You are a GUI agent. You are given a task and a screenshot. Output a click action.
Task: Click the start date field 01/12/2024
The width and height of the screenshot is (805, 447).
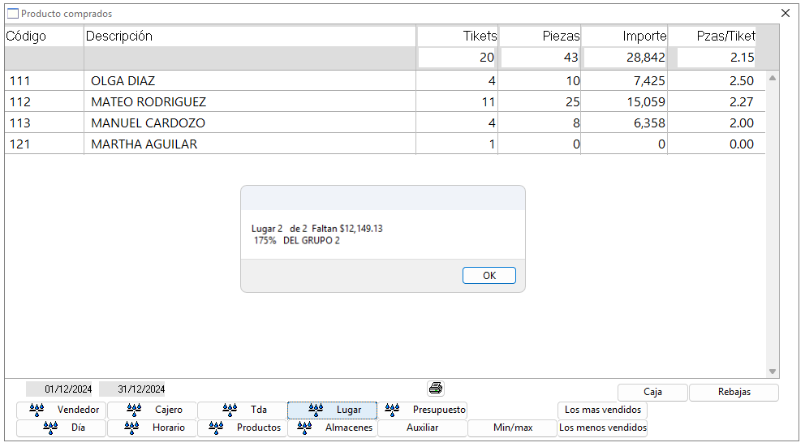(x=62, y=389)
